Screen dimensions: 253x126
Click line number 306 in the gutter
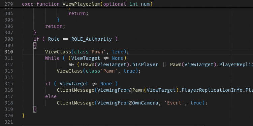(9, 26)
